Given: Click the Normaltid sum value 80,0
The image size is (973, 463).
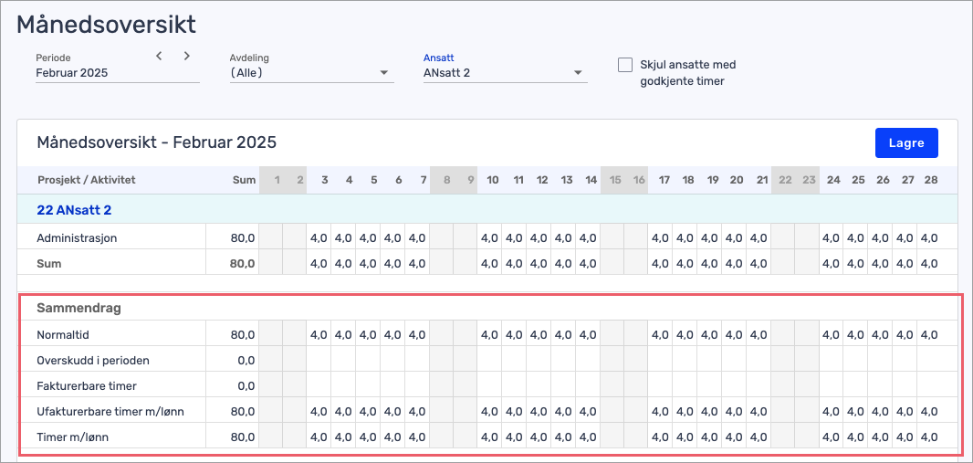Looking at the screenshot, I should click(242, 334).
